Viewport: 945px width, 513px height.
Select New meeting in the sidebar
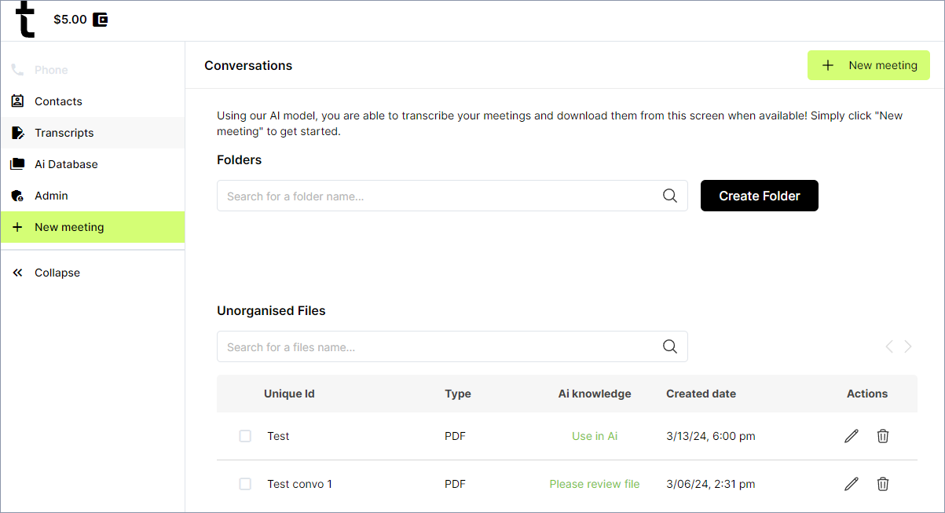click(93, 227)
